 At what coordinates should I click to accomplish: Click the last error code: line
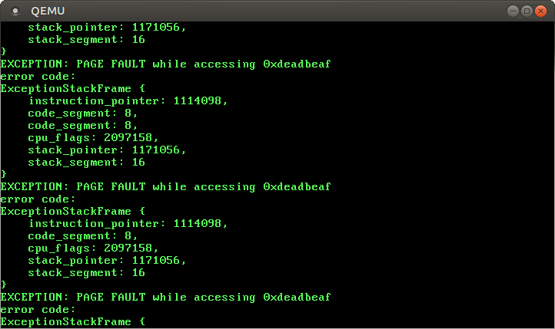[x=38, y=309]
